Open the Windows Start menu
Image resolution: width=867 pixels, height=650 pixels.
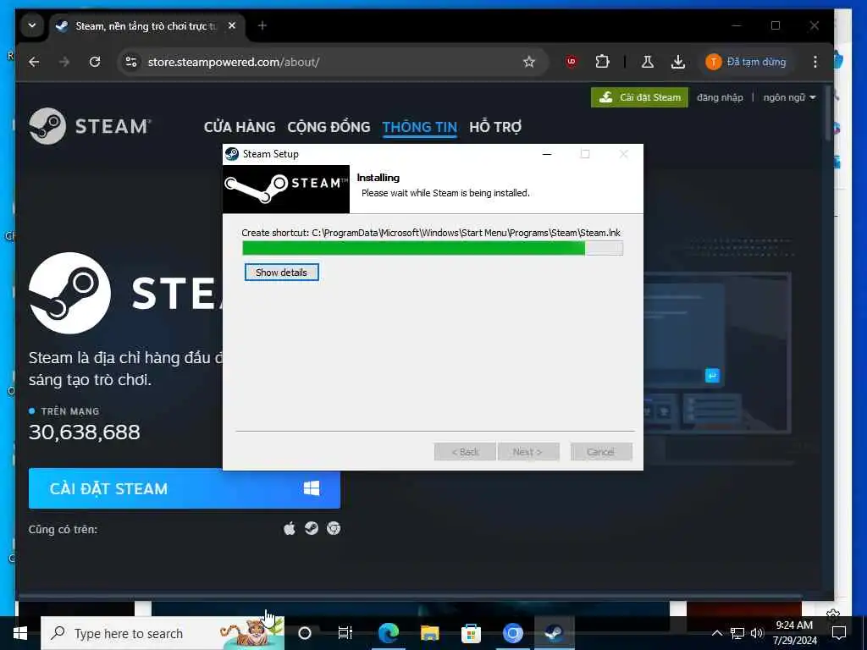point(20,633)
